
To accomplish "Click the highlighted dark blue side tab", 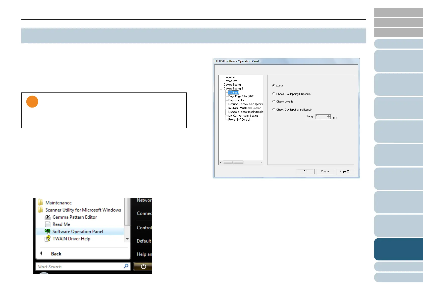I will [x=398, y=249].
